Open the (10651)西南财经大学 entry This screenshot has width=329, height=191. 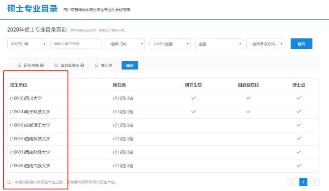pos(30,152)
